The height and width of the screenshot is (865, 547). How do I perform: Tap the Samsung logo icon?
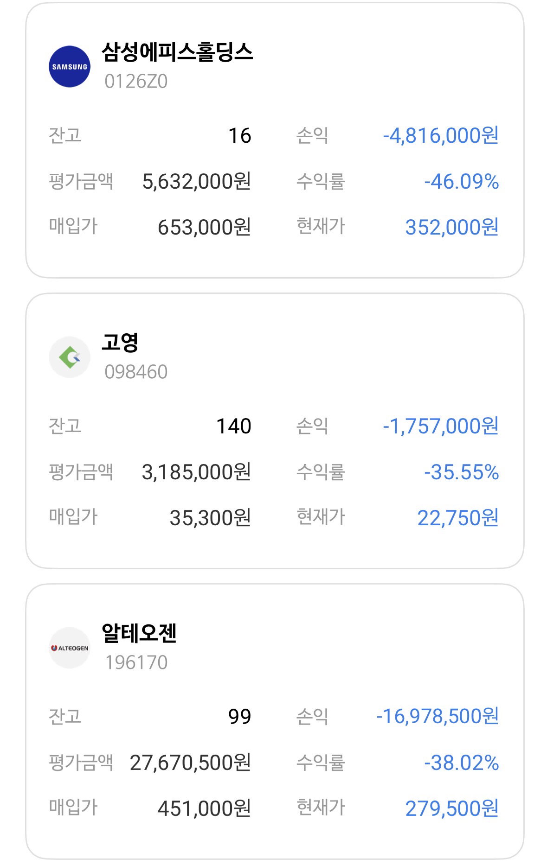point(70,66)
